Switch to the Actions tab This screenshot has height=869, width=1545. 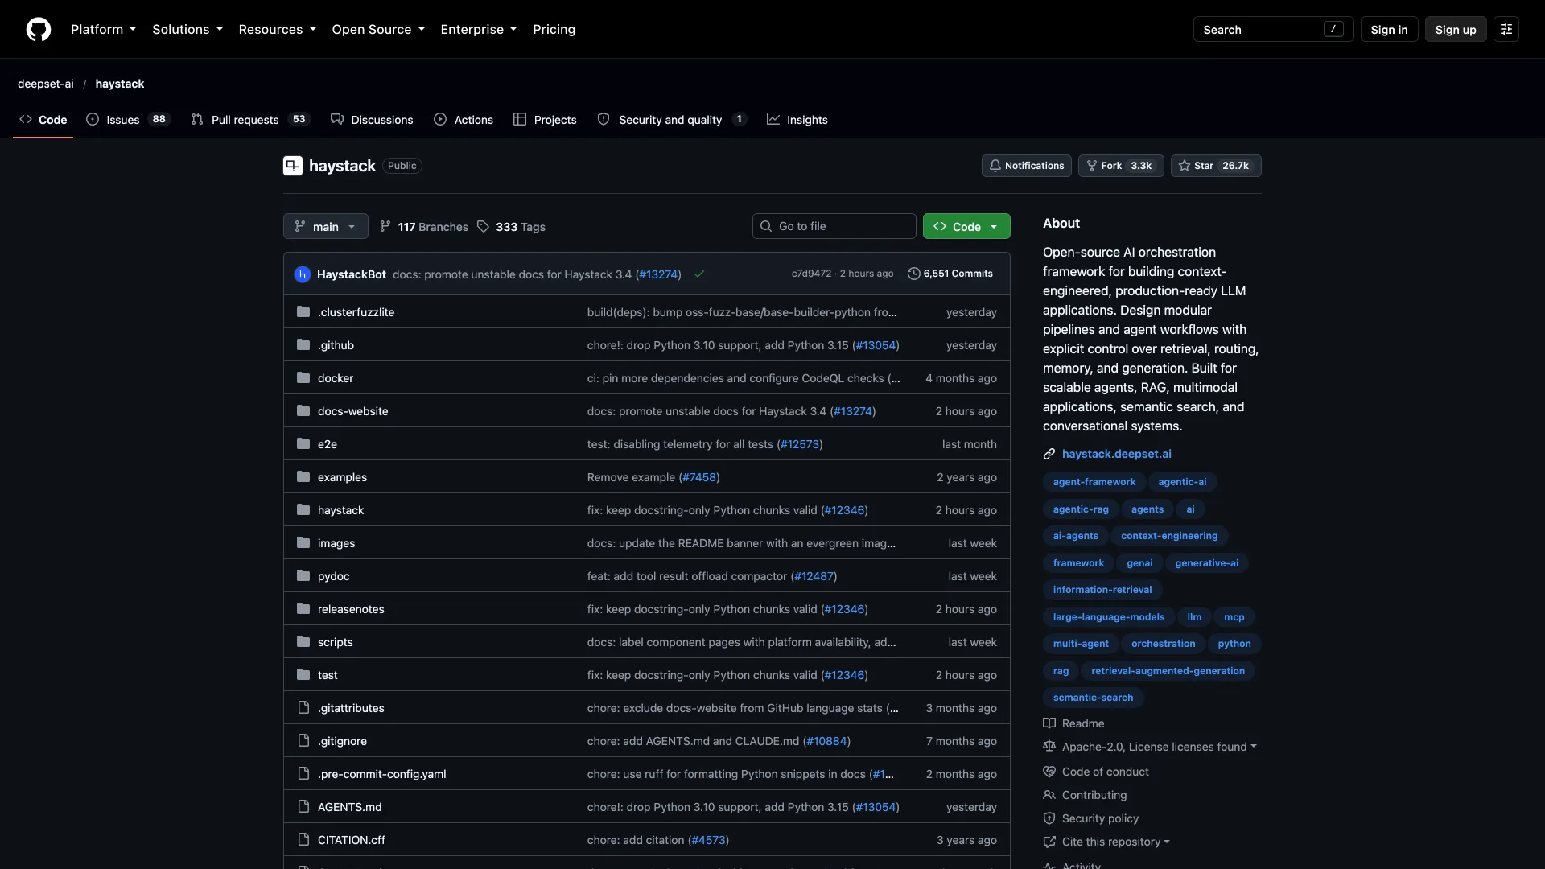(x=463, y=119)
